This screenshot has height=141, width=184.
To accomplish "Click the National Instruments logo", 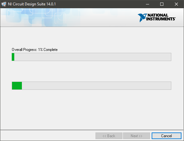I will point(157,18).
